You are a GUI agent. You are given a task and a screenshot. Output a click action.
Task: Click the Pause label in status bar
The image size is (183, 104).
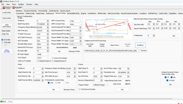coord(10,101)
